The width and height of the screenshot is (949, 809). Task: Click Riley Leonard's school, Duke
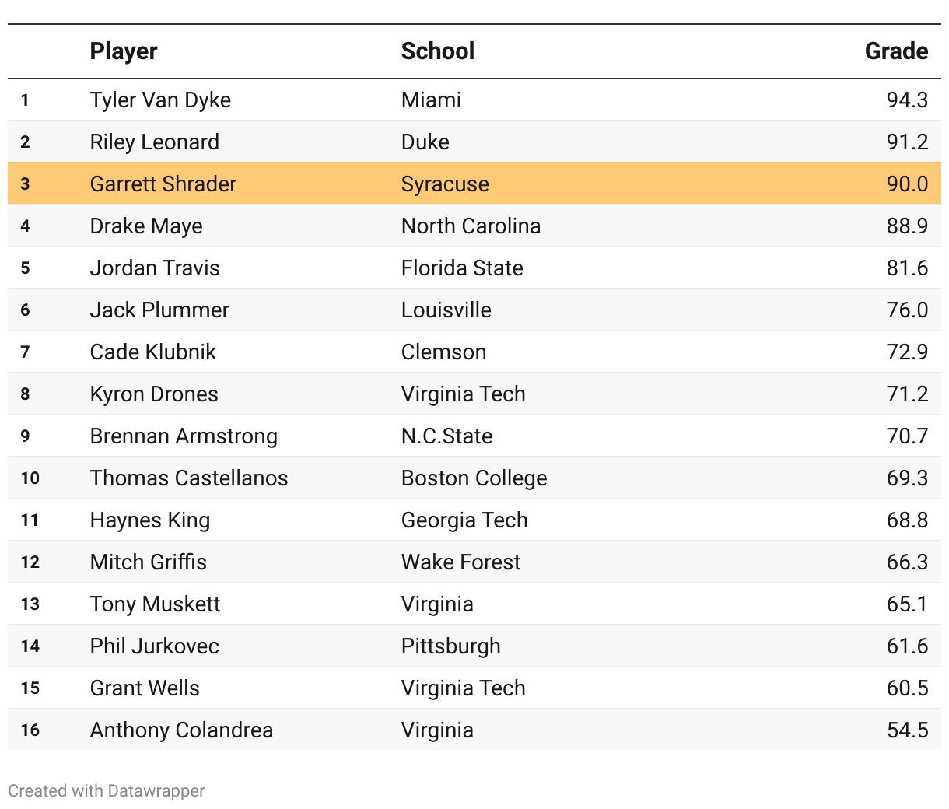click(425, 142)
